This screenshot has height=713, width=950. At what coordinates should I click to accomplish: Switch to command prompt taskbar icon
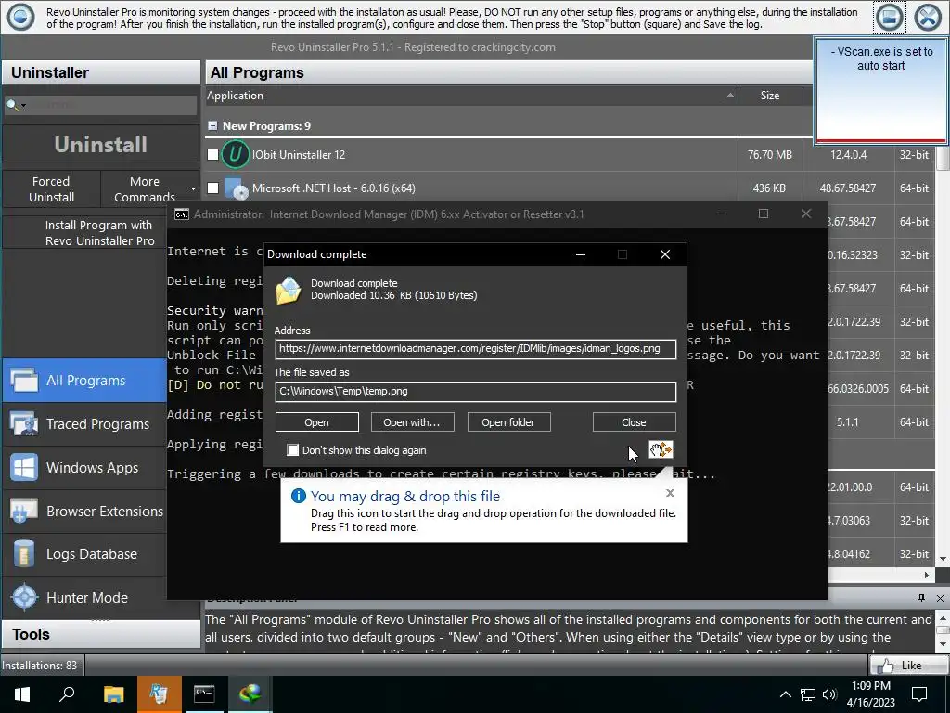click(x=204, y=694)
